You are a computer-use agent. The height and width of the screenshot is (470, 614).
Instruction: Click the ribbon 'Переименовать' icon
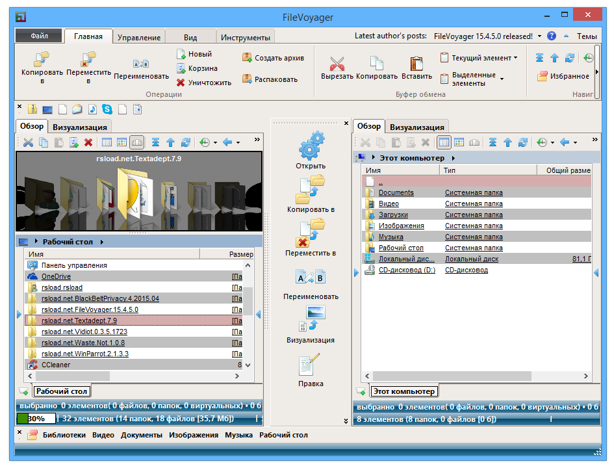click(x=141, y=64)
